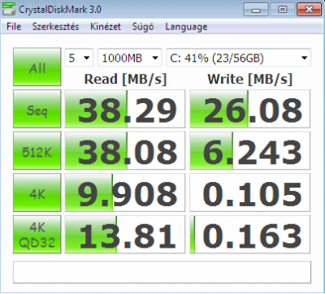
Task: Click the Seq write result 26.08
Action: (x=249, y=109)
